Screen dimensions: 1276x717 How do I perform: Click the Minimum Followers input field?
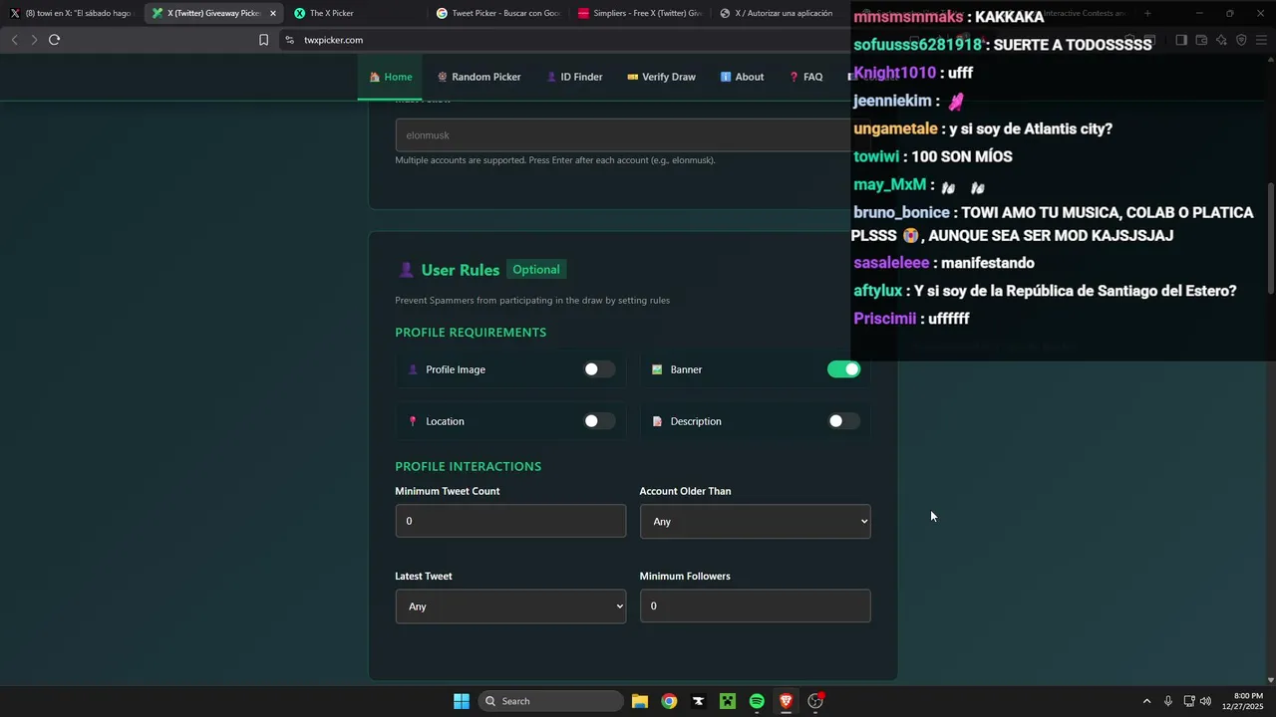point(755,605)
